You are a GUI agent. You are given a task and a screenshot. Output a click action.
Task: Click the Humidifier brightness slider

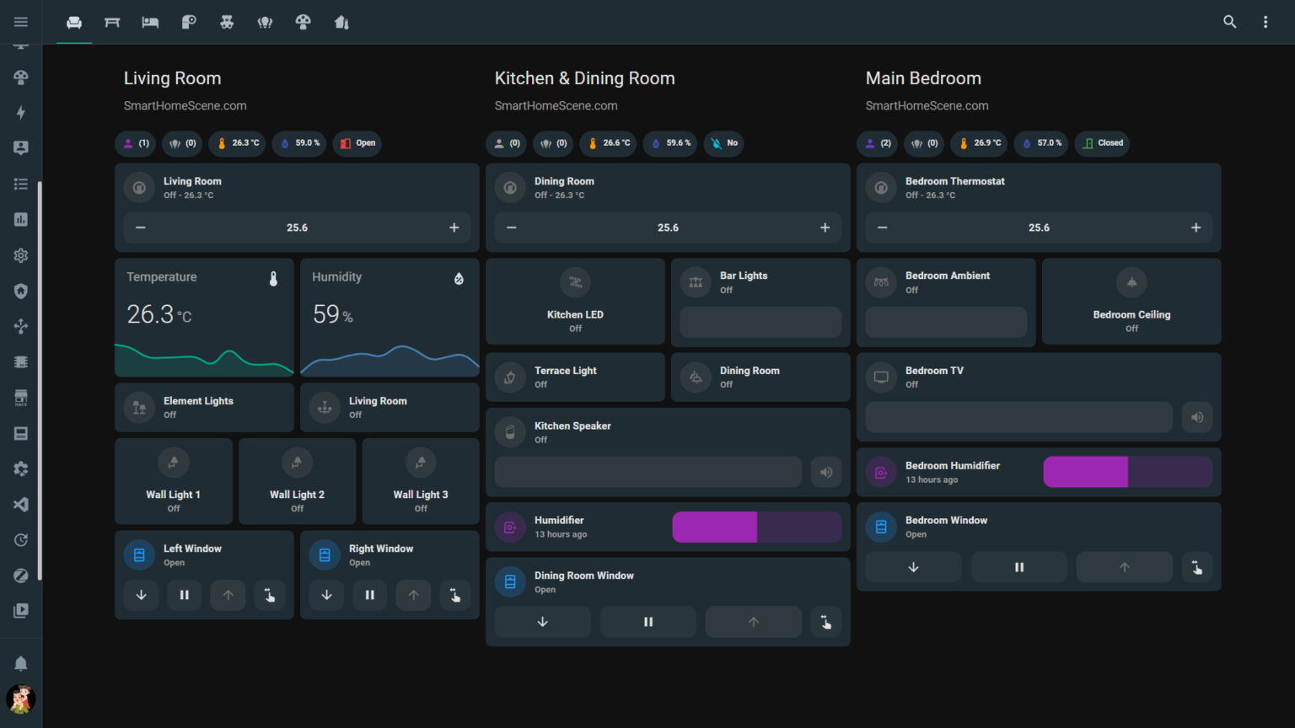pos(756,527)
